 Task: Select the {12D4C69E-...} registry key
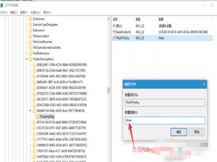61,134
